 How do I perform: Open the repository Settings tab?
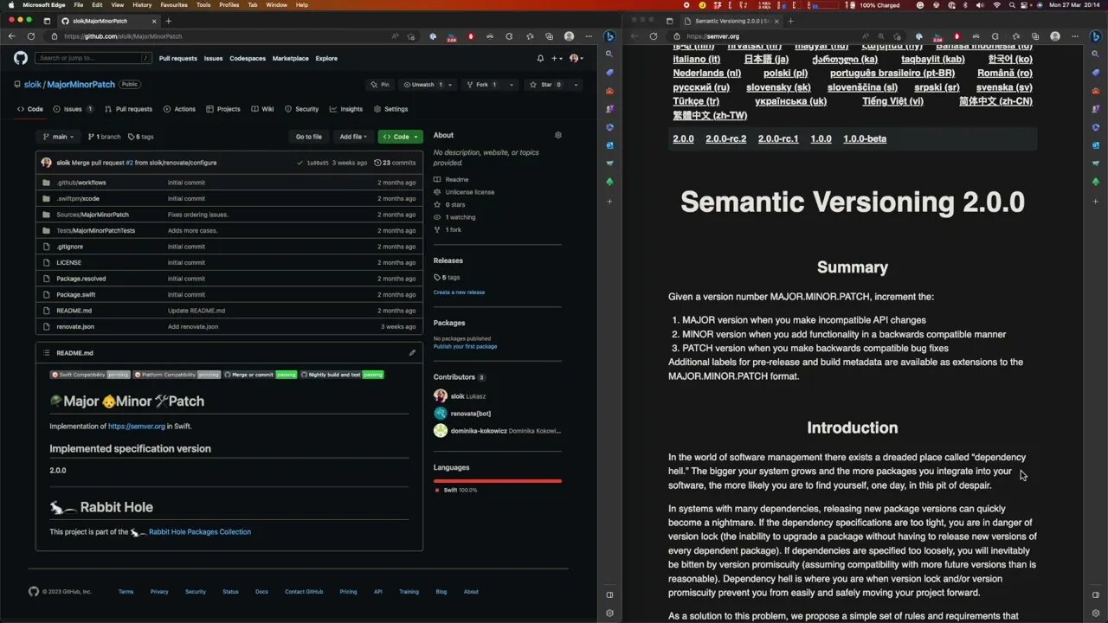[390, 109]
